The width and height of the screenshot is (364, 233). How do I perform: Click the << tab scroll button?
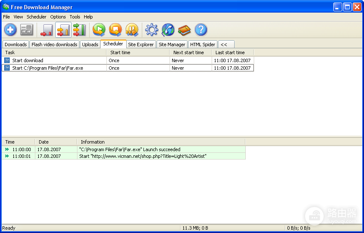pyautogui.click(x=226, y=45)
